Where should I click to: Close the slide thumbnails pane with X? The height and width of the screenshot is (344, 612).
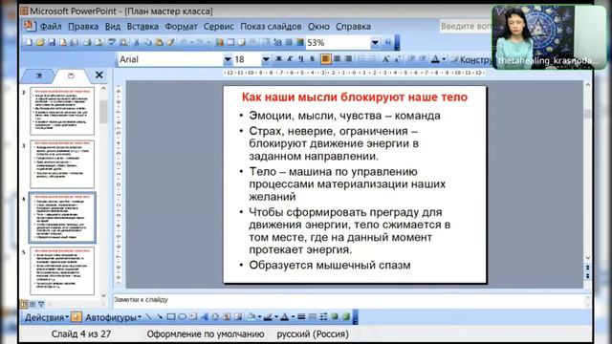point(99,75)
